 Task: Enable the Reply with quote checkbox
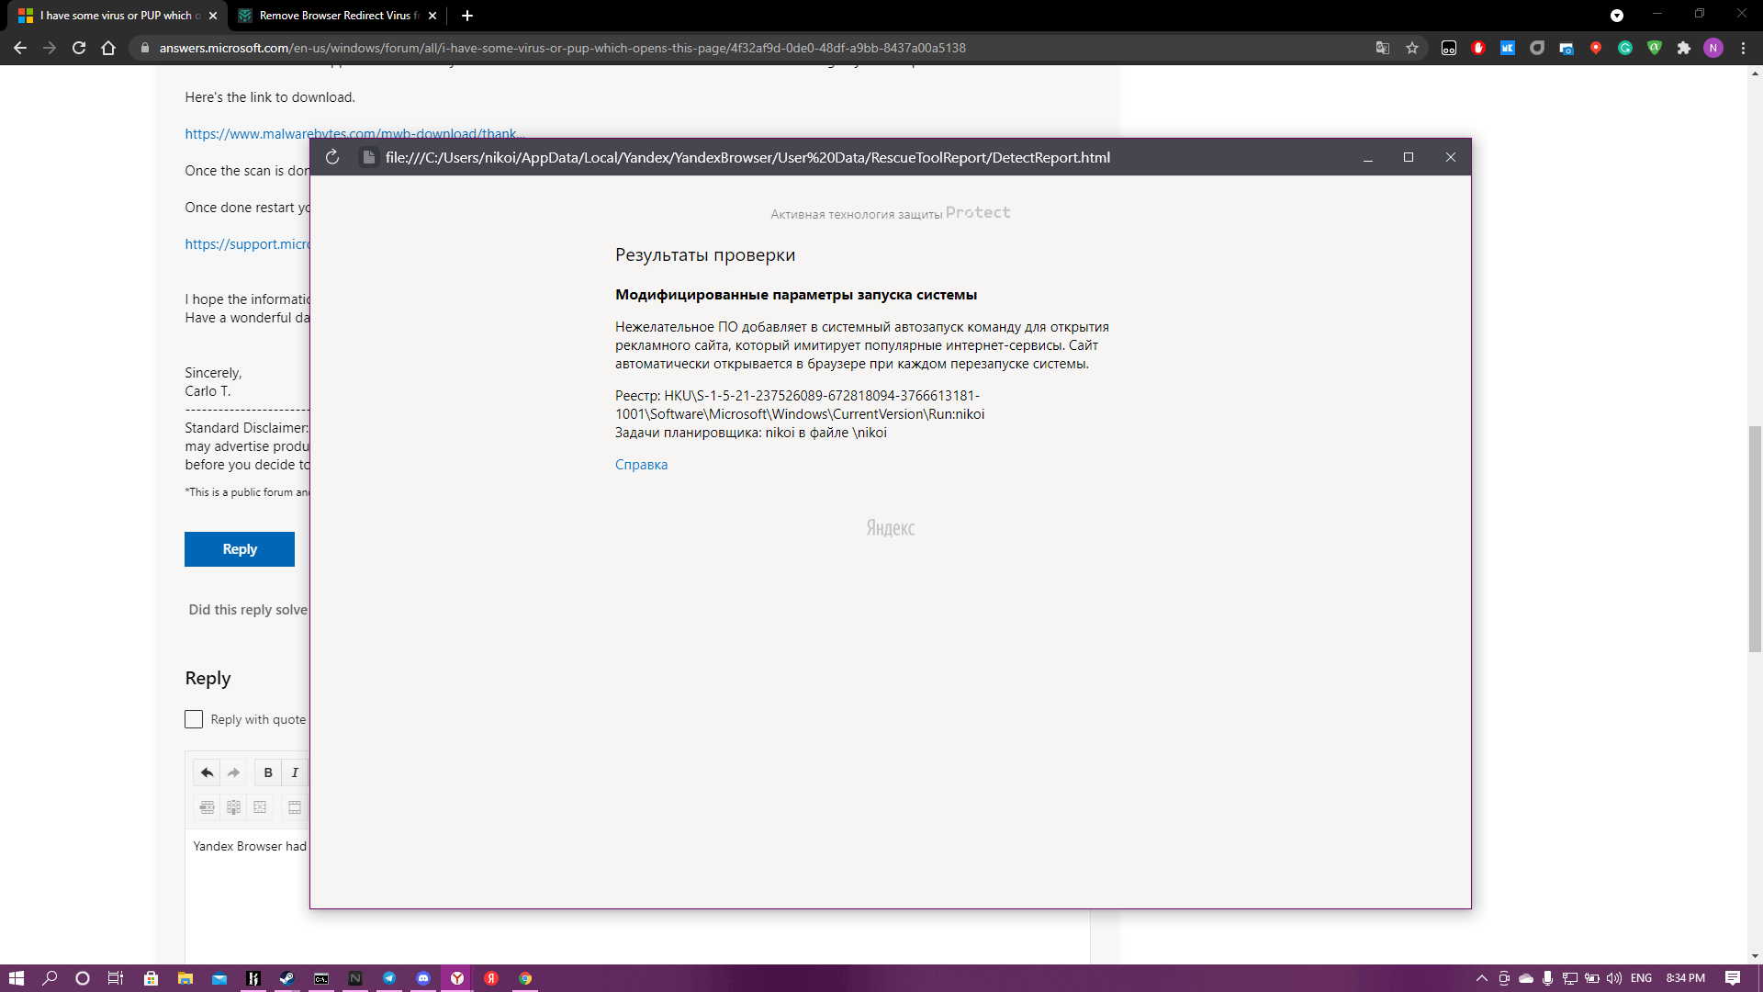tap(194, 719)
